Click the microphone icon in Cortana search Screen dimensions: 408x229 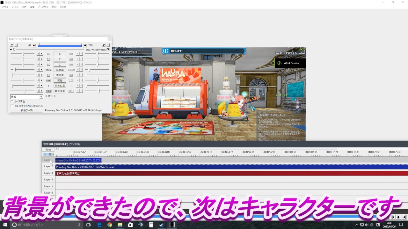(x=79, y=225)
